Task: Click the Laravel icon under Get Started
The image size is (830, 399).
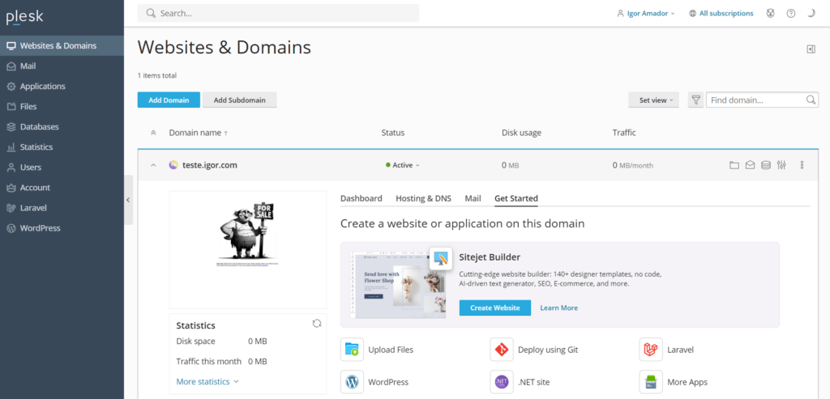Action: [651, 350]
